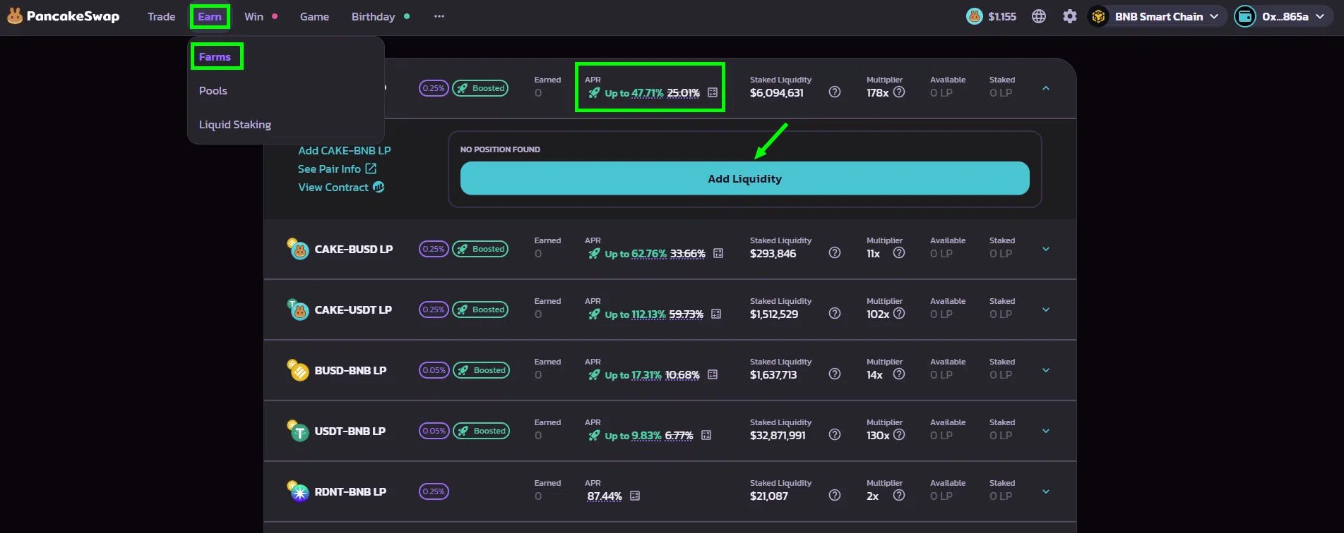Open the Earn menu
Image resolution: width=1344 pixels, height=533 pixels.
click(210, 16)
